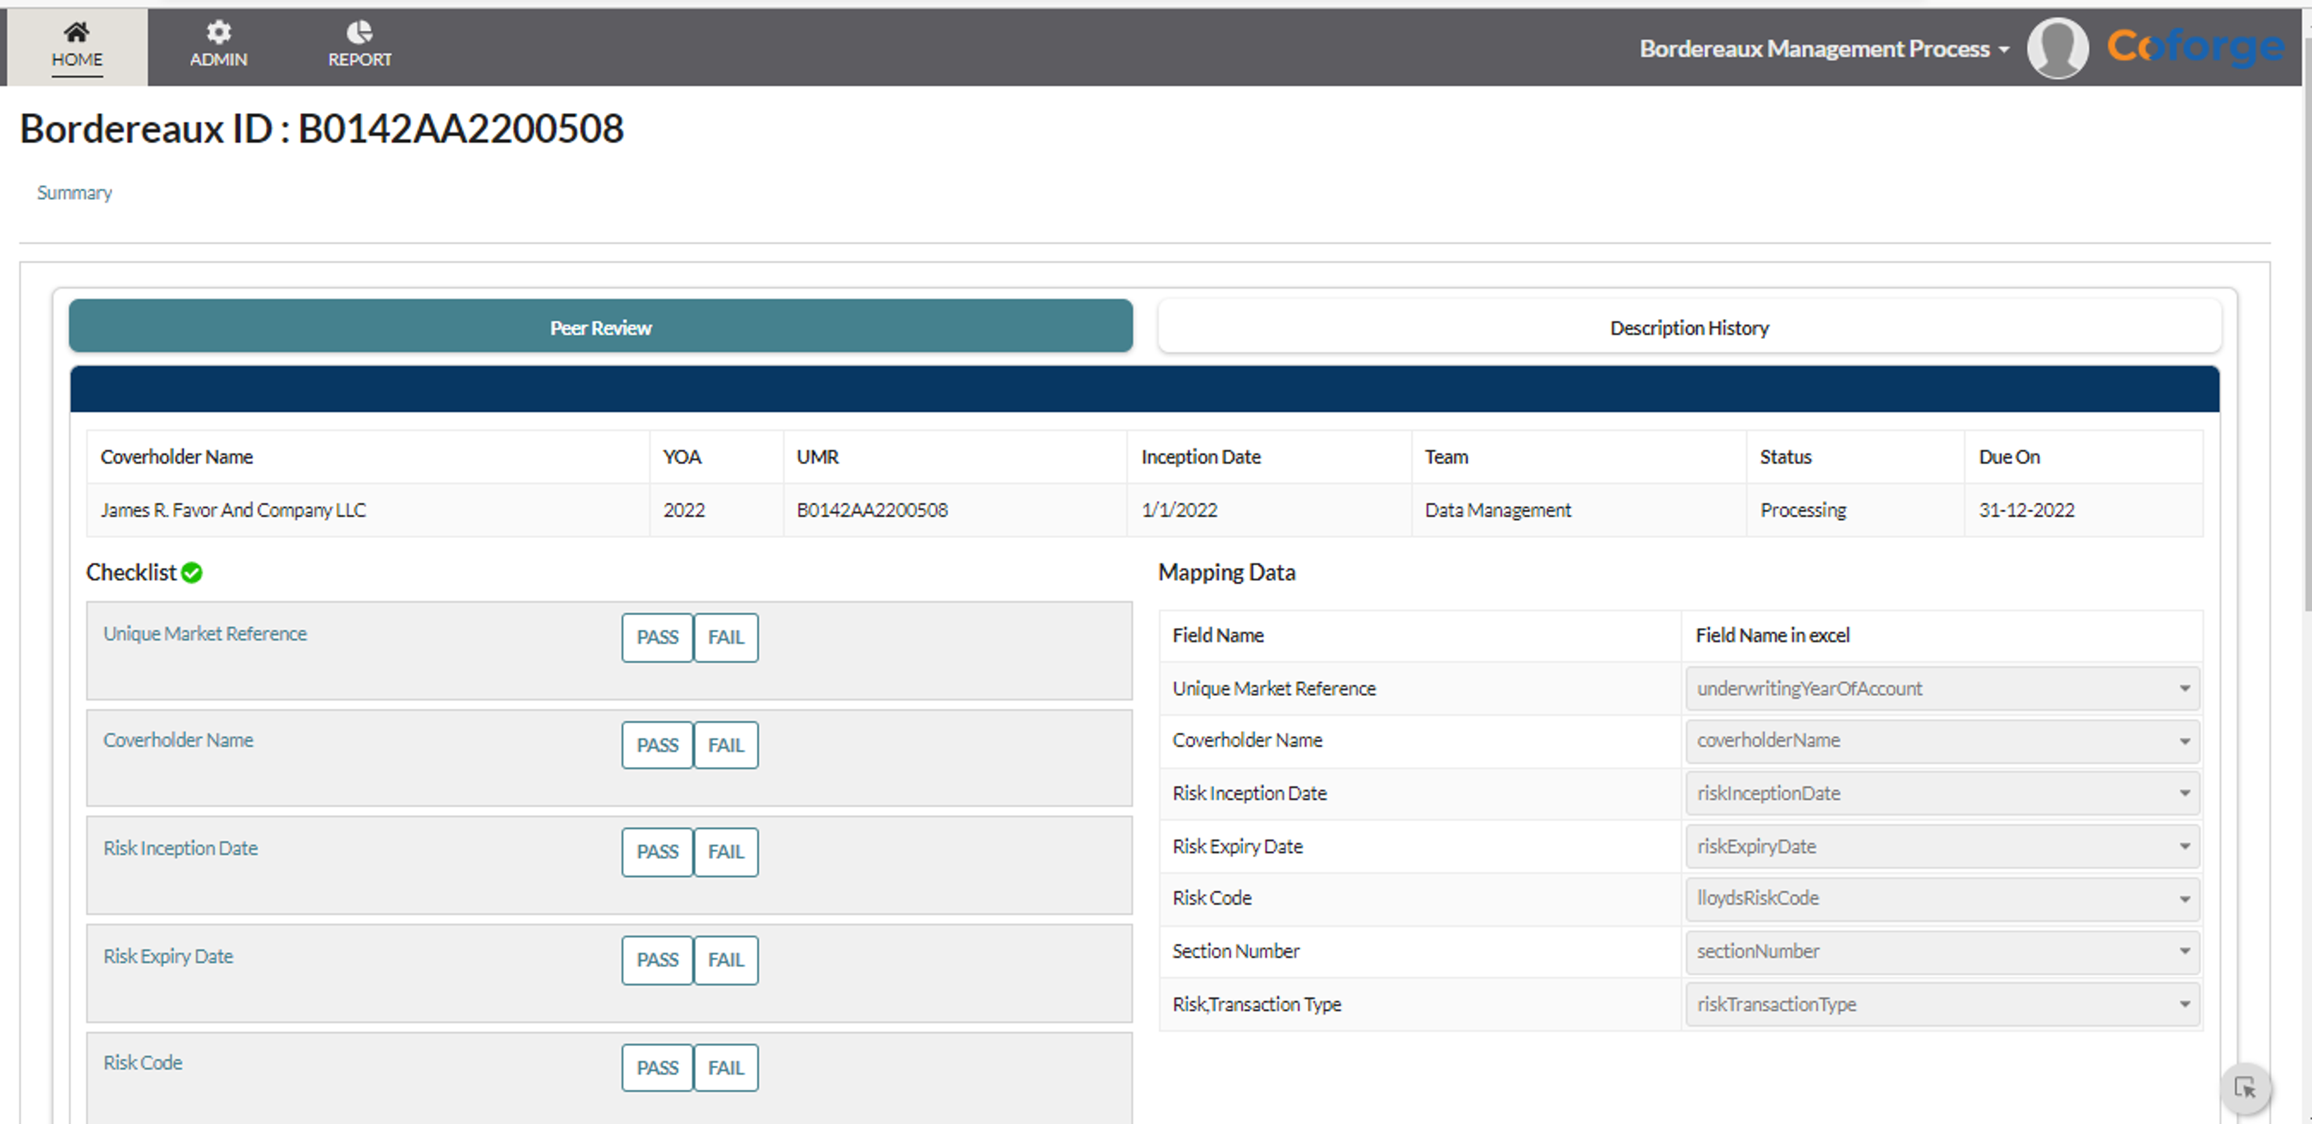Image resolution: width=2312 pixels, height=1124 pixels.
Task: Click the green Checklist check icon
Action: click(192, 573)
